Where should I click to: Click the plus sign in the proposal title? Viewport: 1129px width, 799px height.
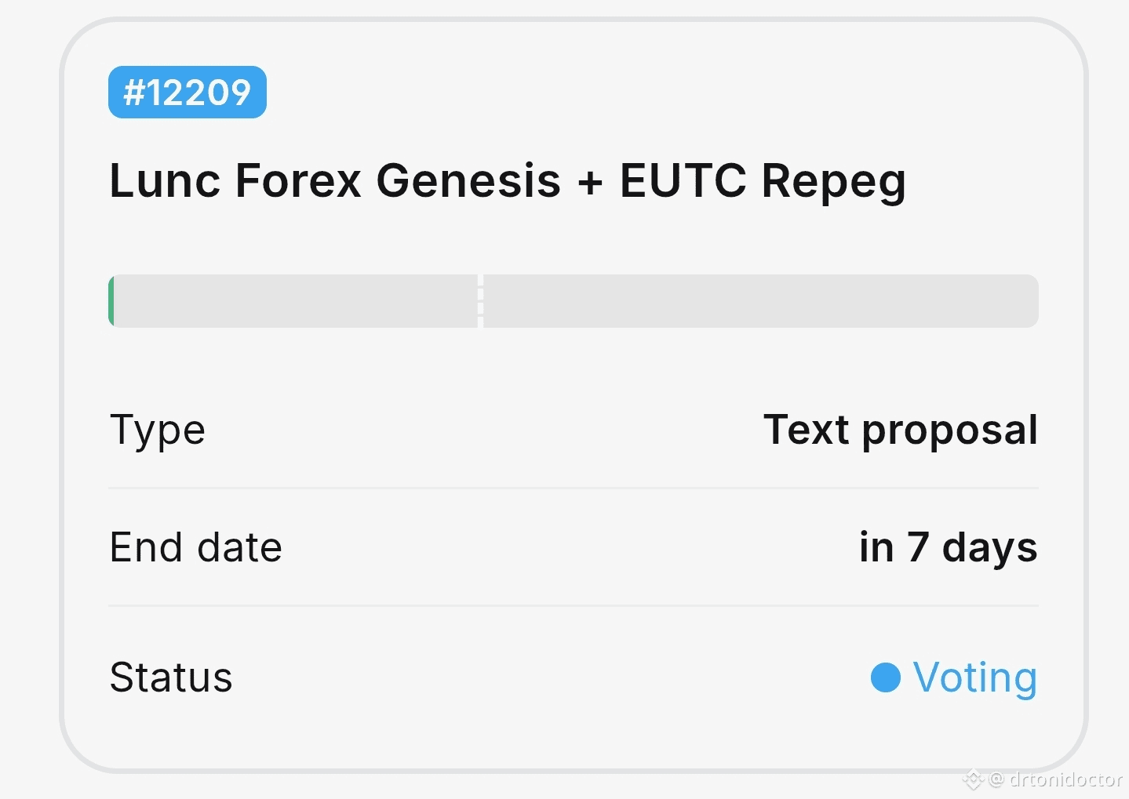[x=590, y=182]
